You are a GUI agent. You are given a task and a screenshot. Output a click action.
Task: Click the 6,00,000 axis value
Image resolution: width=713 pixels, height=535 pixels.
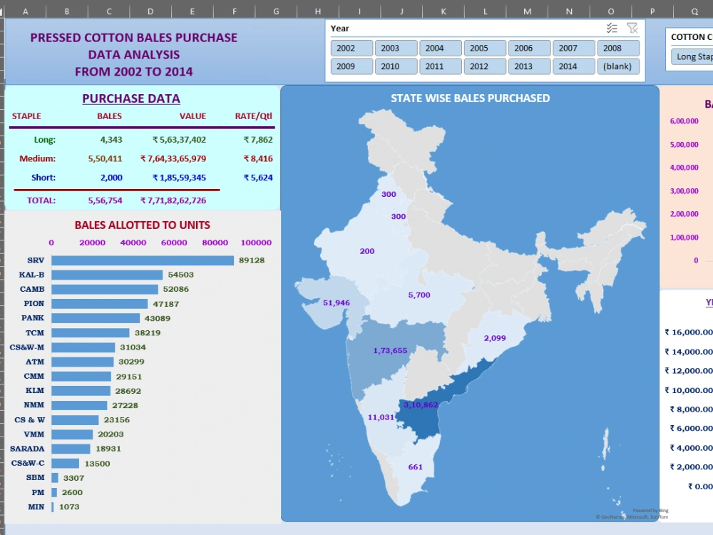click(684, 121)
